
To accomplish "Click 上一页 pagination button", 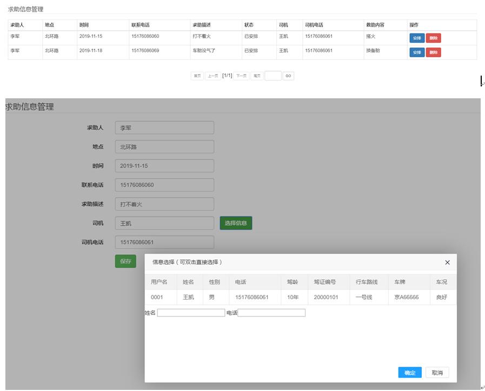I will [213, 76].
